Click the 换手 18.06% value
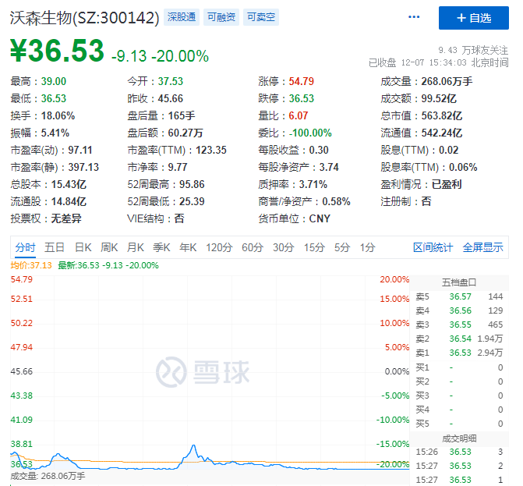The width and height of the screenshot is (523, 486). point(58,115)
